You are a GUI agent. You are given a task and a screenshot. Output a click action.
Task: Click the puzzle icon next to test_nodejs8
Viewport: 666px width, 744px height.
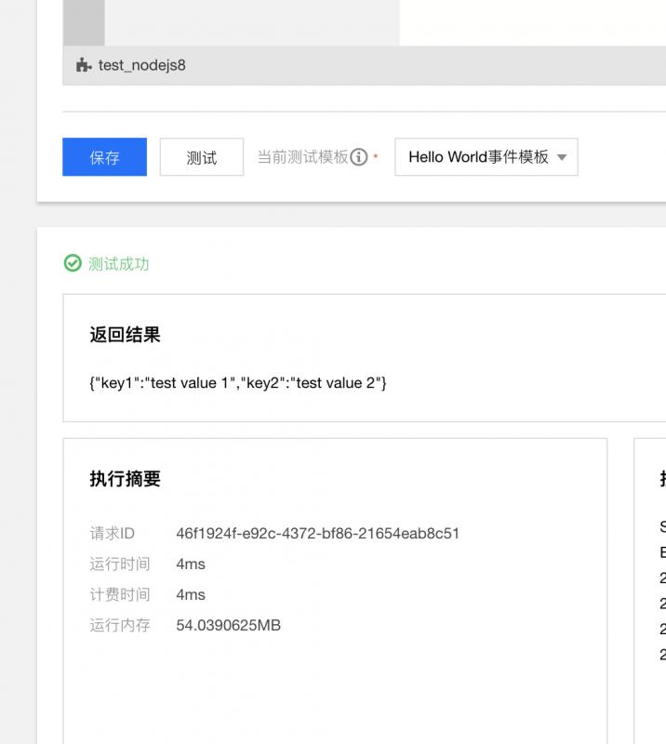[x=84, y=65]
